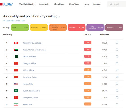This screenshot has height=108, width=126.
Task: Open the World Air Quality menu
Action: (x=27, y=4)
